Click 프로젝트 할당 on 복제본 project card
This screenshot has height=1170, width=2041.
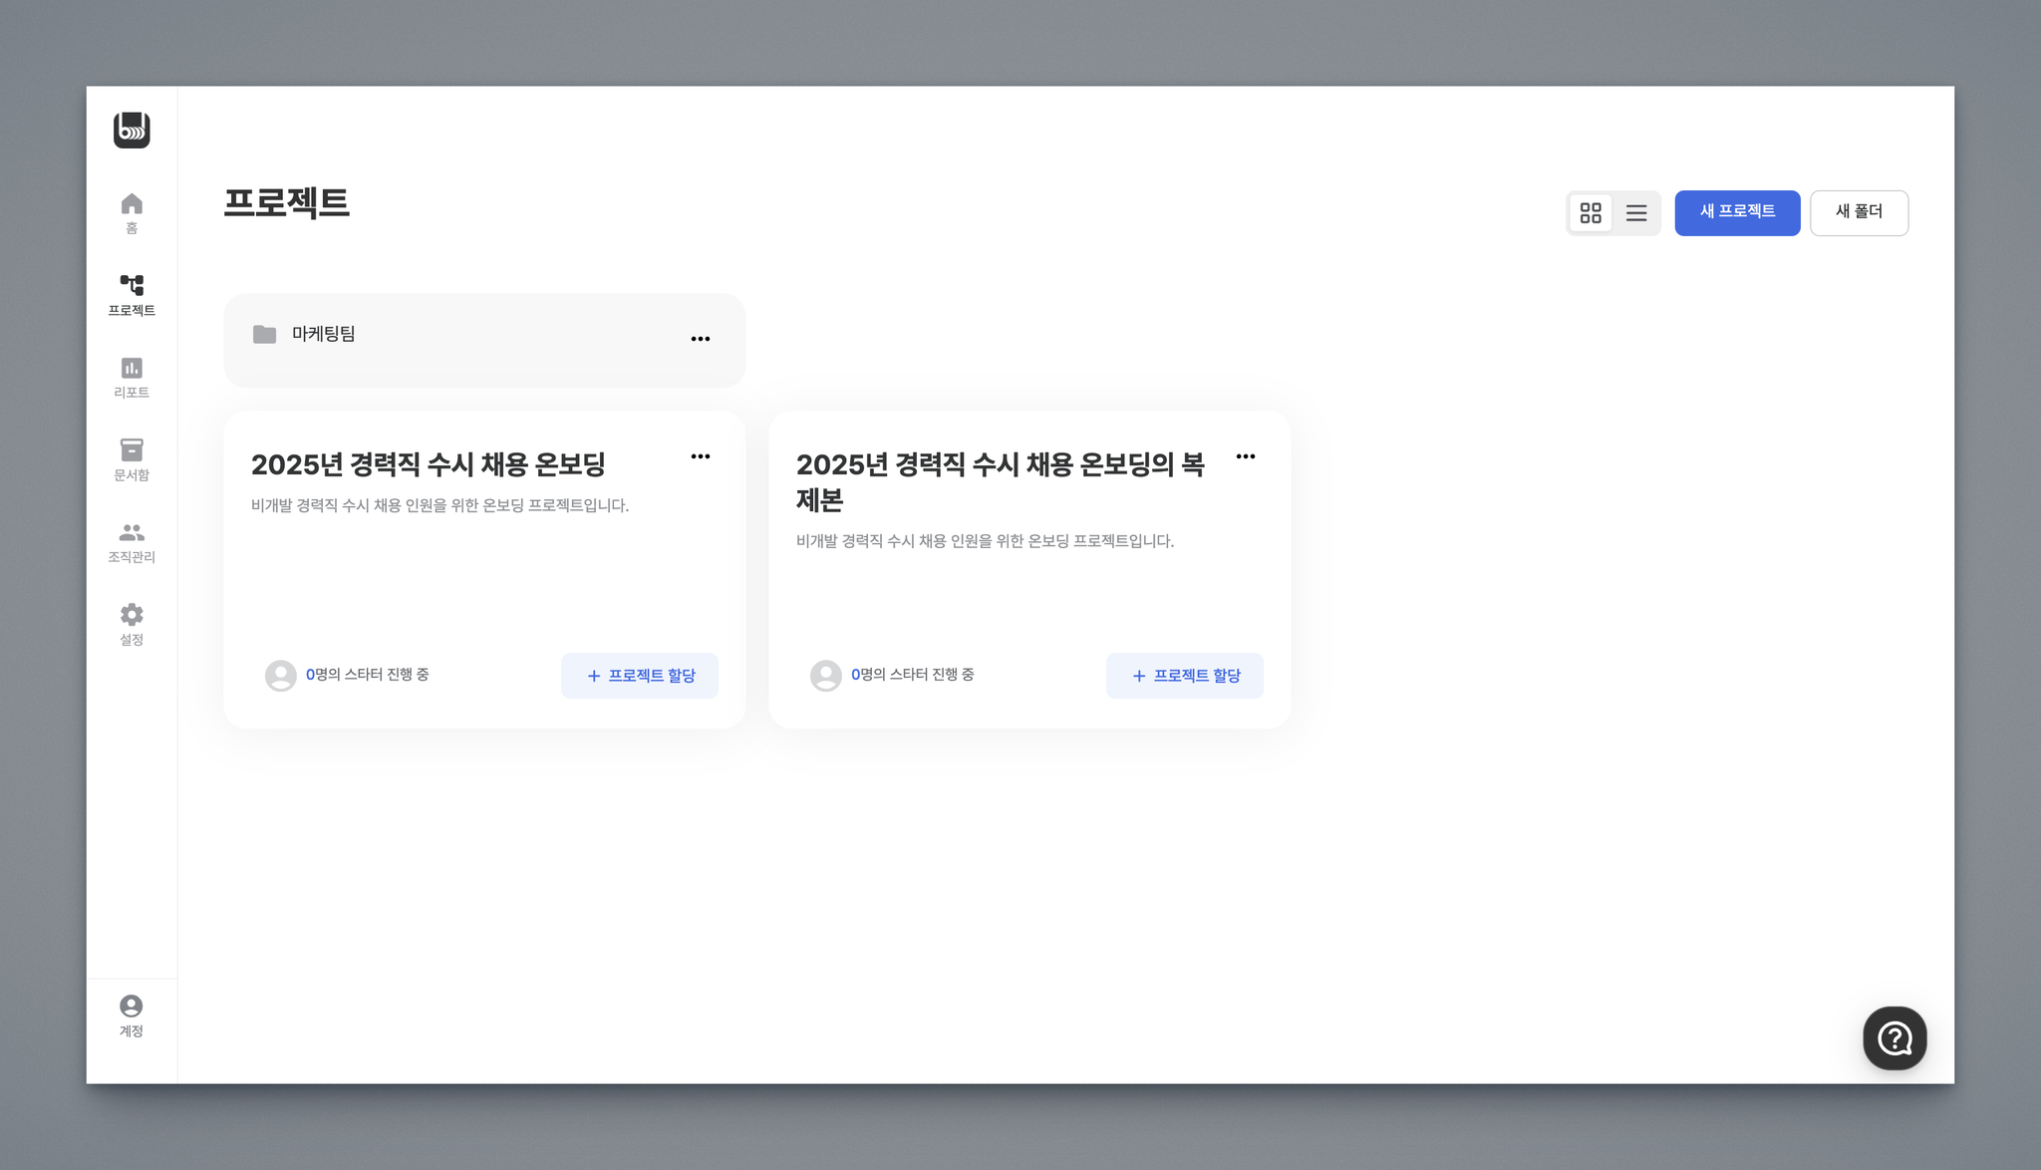(x=1185, y=676)
